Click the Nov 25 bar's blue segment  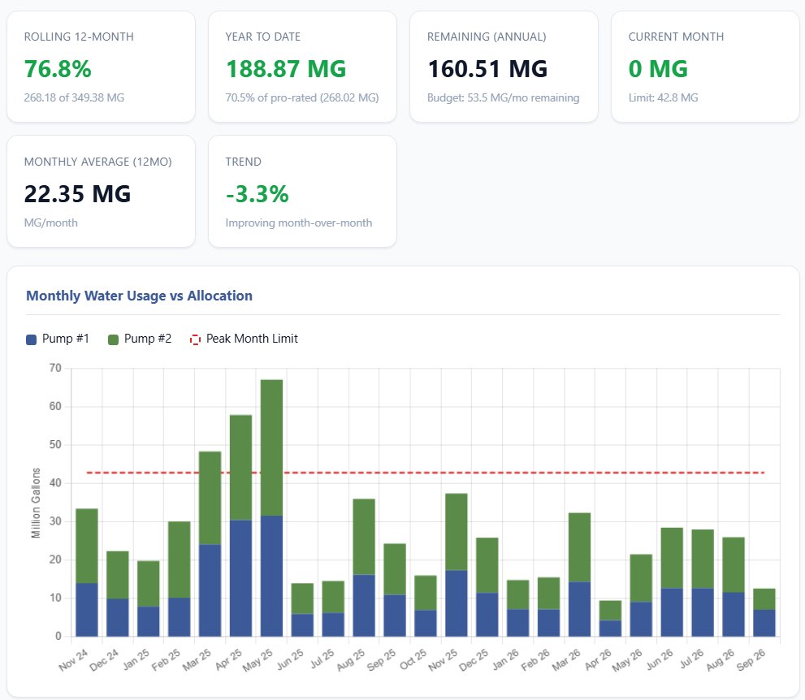point(457,603)
